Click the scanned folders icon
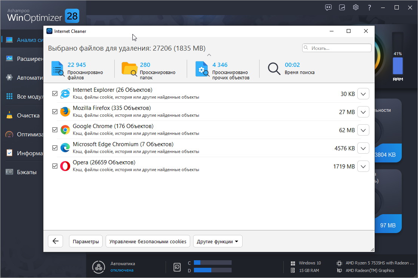The image size is (418, 278). pos(129,69)
